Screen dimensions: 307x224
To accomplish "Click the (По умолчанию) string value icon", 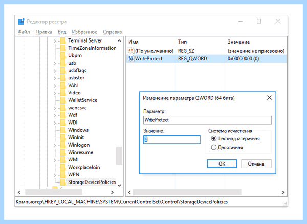I will pyautogui.click(x=131, y=51).
